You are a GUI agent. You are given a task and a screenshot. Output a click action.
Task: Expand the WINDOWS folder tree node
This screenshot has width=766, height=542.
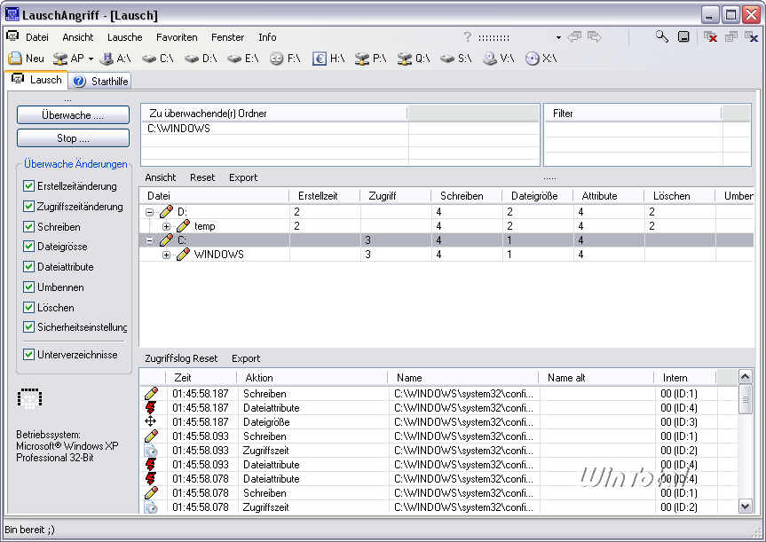166,255
